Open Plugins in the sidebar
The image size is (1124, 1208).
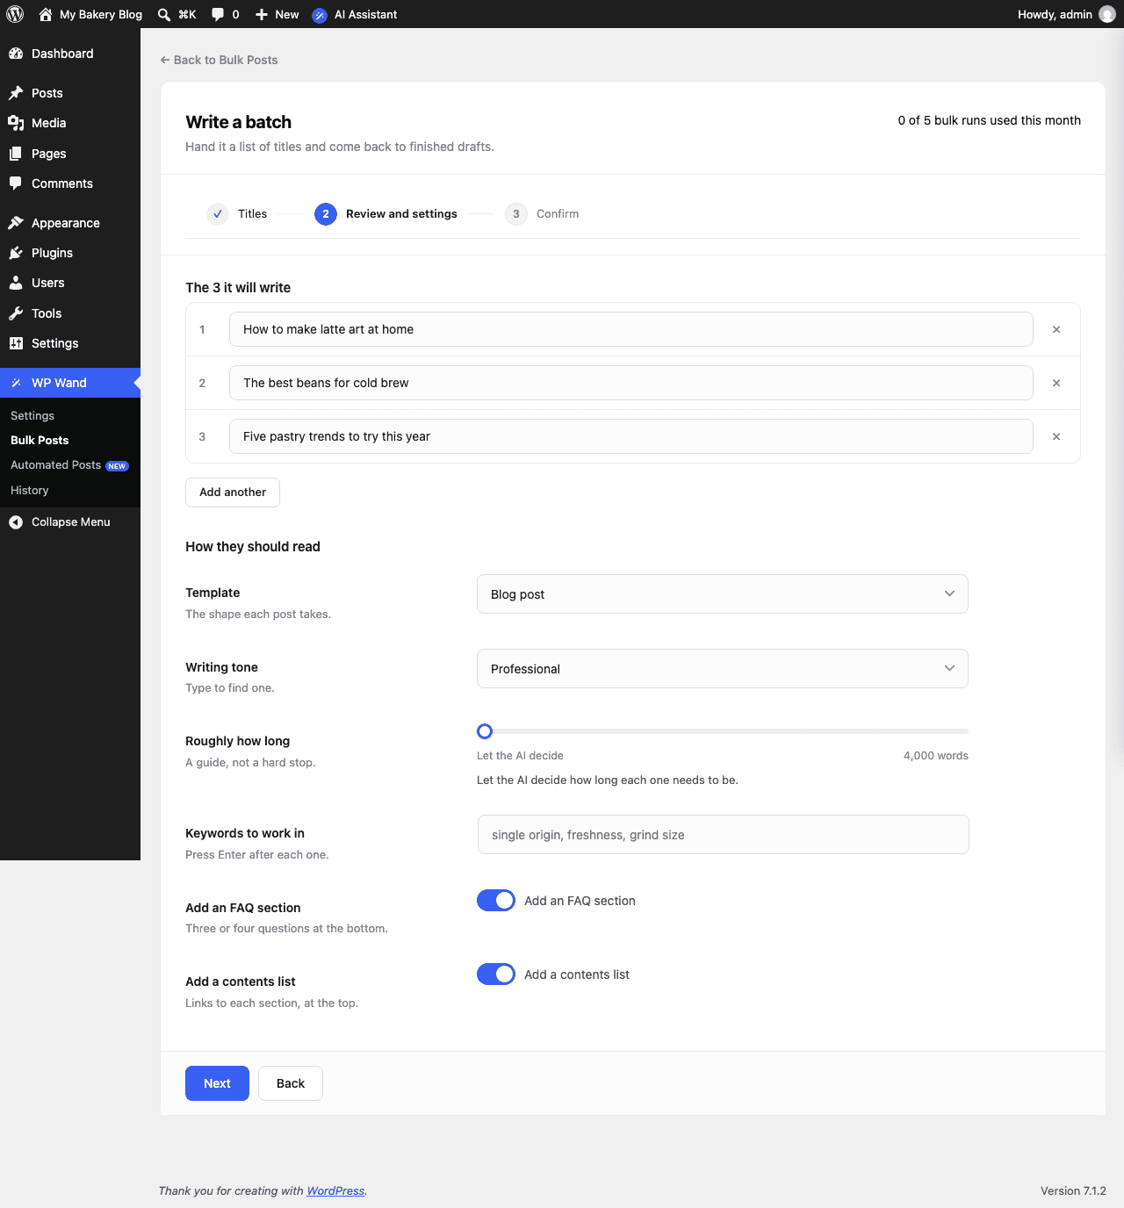pyautogui.click(x=70, y=253)
